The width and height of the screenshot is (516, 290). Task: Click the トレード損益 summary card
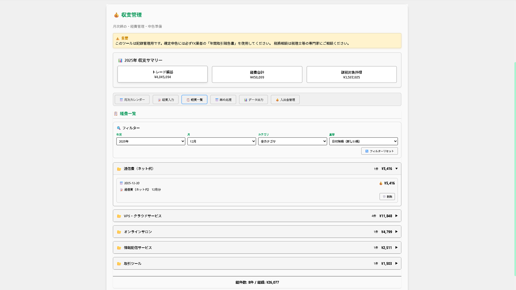coord(162,74)
